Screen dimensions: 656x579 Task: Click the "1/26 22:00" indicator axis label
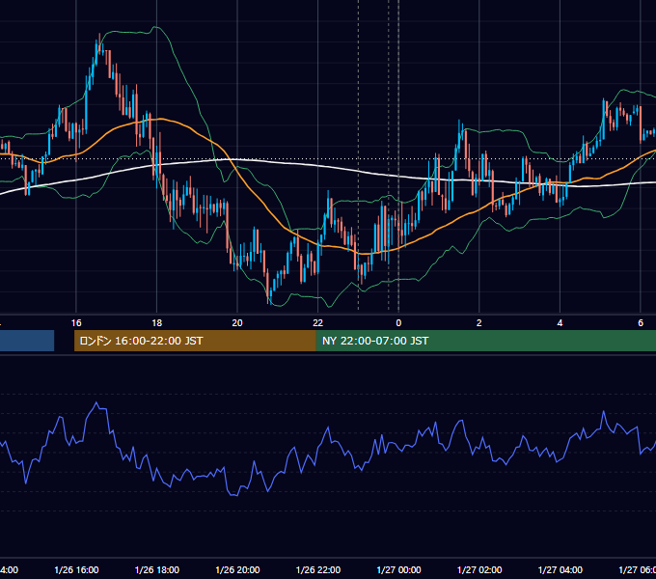318,570
